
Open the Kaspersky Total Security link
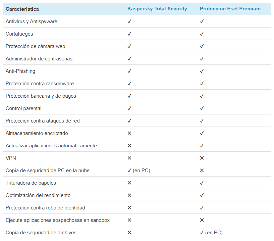point(157,9)
